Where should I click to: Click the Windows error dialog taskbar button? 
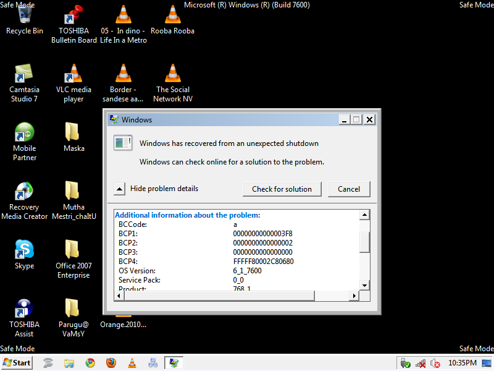(174, 363)
